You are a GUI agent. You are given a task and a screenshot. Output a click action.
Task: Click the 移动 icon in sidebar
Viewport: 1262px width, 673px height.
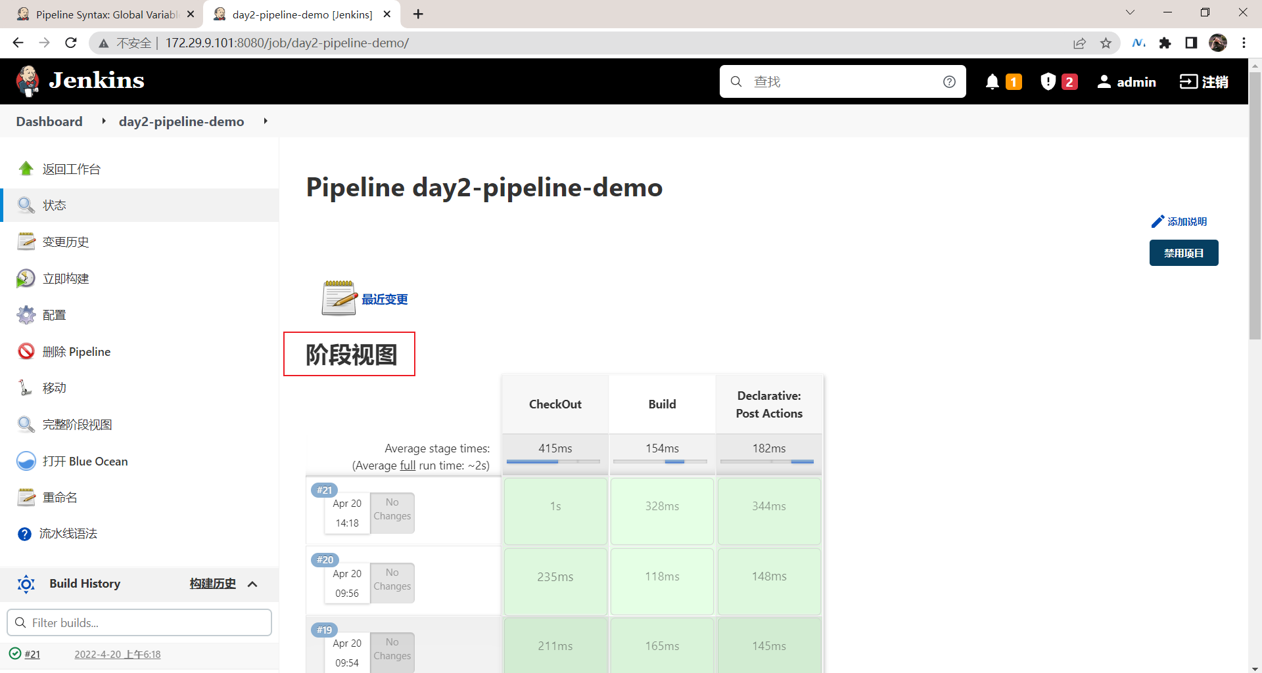[26, 388]
